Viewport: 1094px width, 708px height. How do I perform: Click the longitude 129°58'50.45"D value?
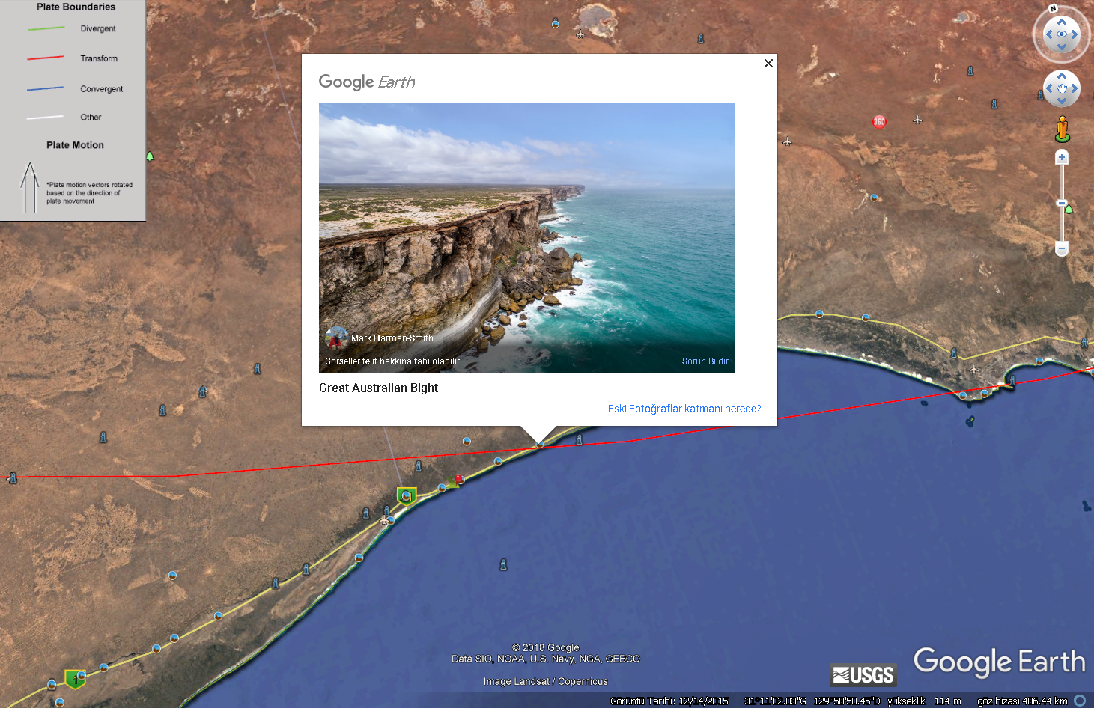[847, 701]
